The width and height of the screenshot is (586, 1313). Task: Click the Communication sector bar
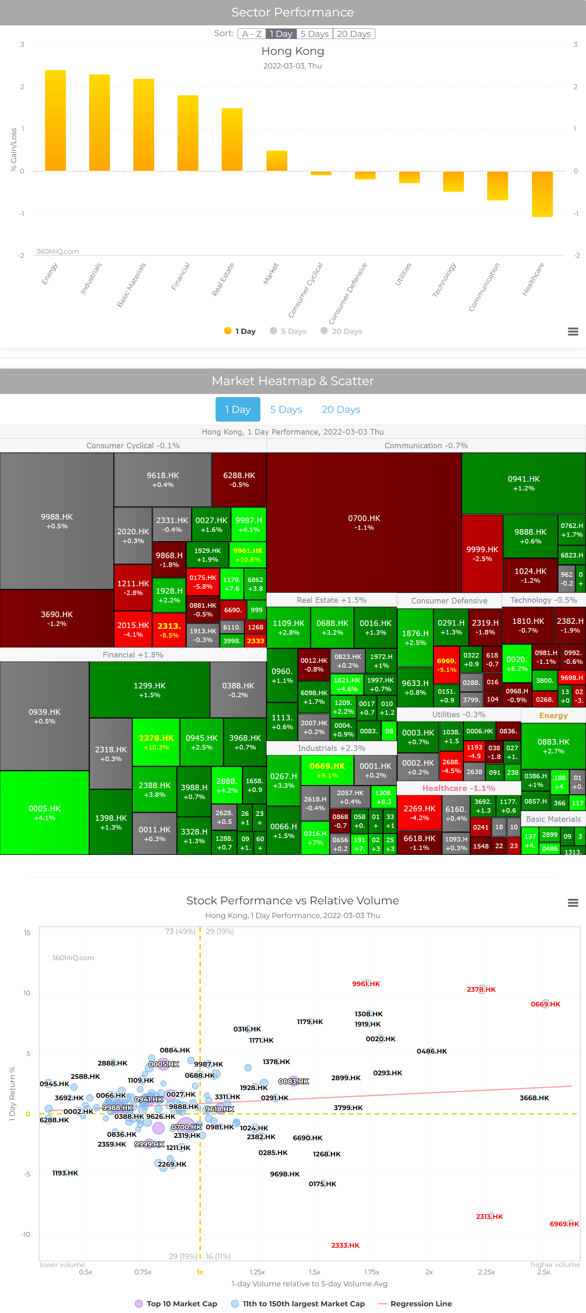[497, 185]
